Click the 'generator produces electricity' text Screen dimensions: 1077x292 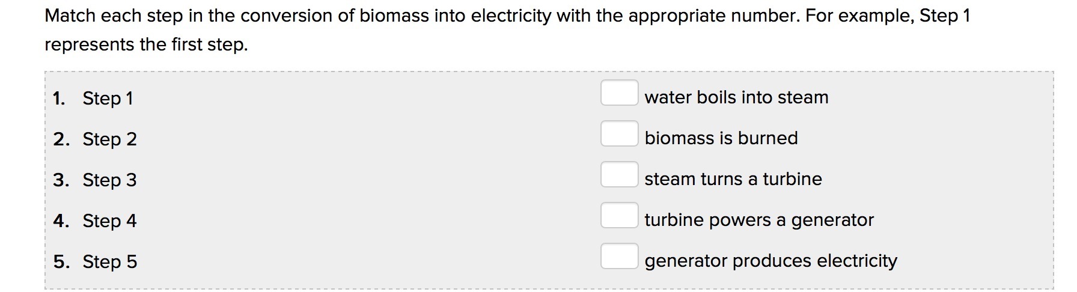tap(770, 261)
